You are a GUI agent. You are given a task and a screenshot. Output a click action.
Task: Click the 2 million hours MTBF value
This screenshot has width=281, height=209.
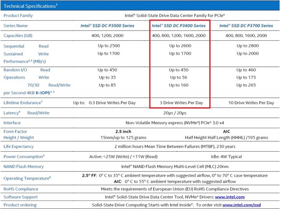[175, 146]
